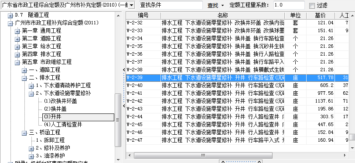Select row W-2-33

pos(237,31)
